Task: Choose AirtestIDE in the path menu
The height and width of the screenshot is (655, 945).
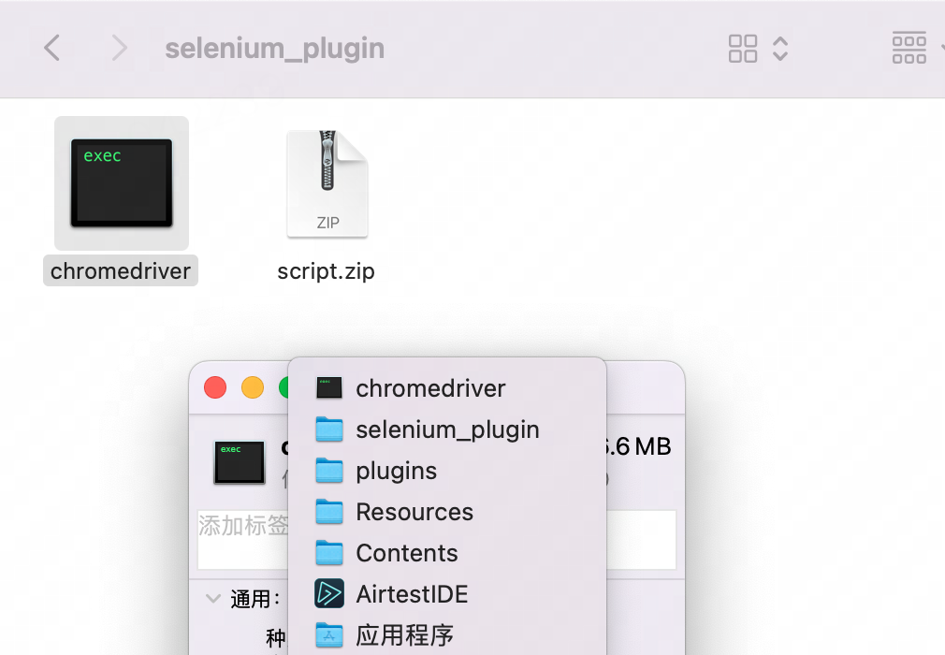Action: 447,593
